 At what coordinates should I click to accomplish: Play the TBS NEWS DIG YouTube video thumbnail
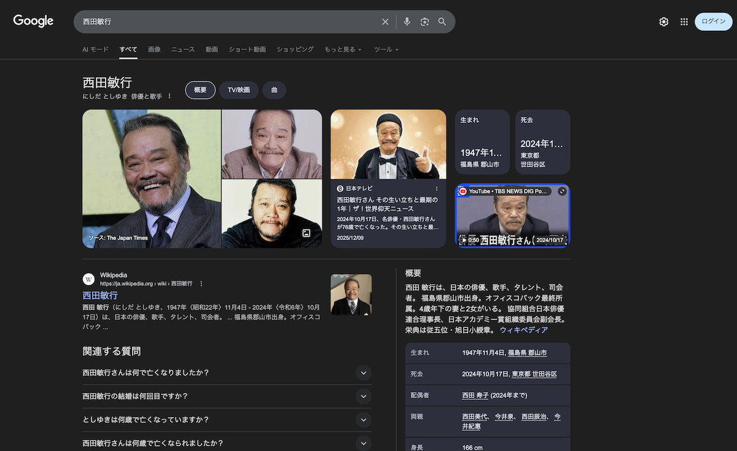point(512,216)
